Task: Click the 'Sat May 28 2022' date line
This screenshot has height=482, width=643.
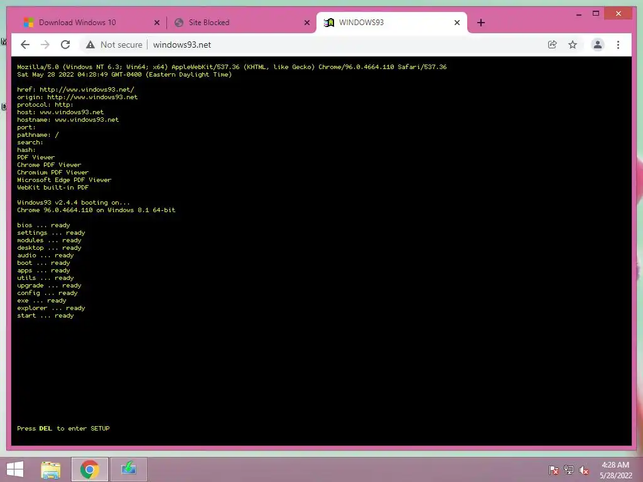Action: click(124, 75)
